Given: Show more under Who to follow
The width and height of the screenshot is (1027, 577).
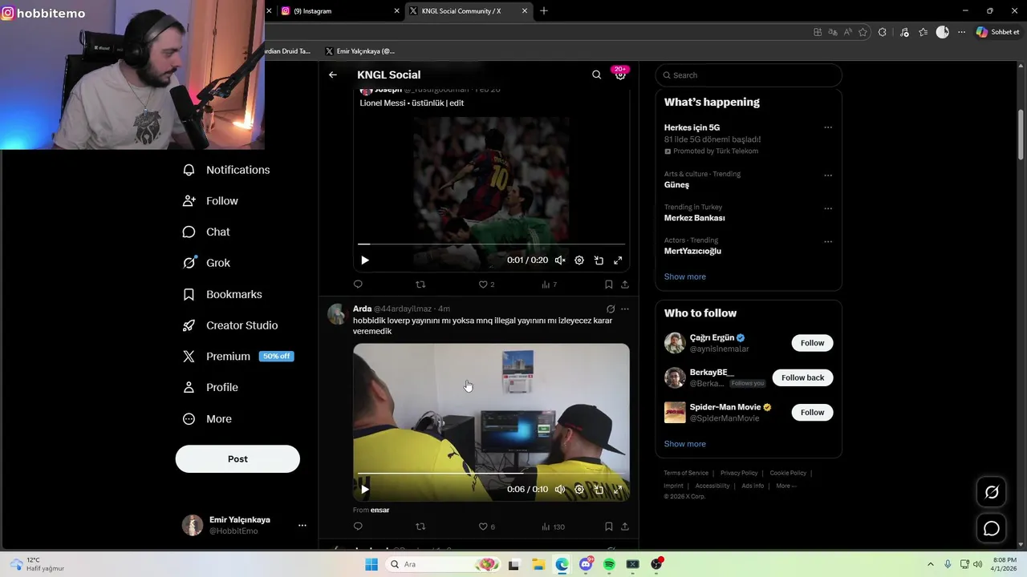Looking at the screenshot, I should point(685,444).
